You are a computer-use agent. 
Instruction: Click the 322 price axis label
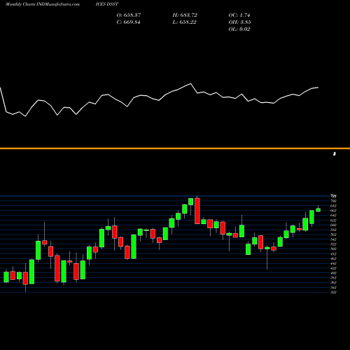tap(334, 292)
